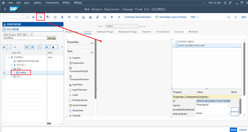Open the Layout FlowLayout value dropdown
Image resolution: width=248 pixels, height=132 pixels.
229,105
